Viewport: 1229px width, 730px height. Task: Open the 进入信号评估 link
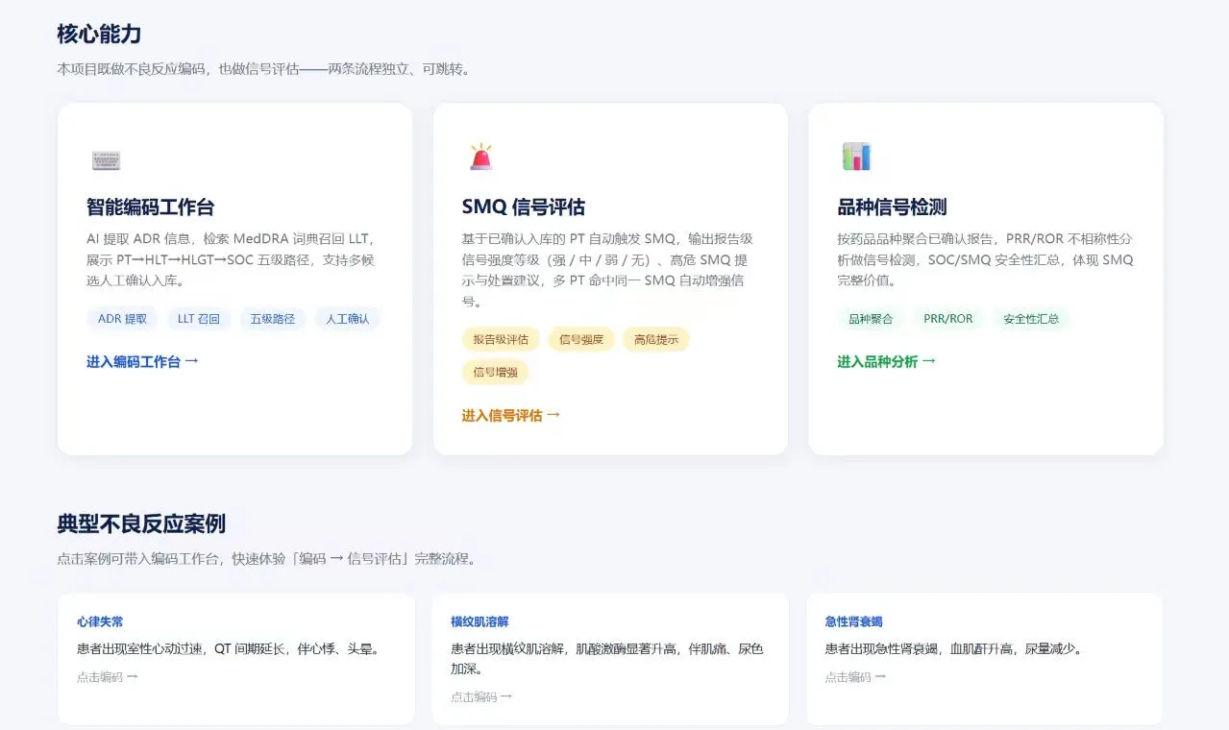510,415
